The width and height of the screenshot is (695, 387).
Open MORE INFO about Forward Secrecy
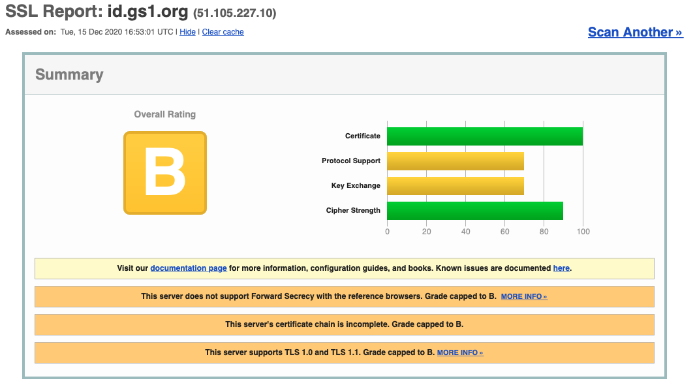[x=523, y=296]
